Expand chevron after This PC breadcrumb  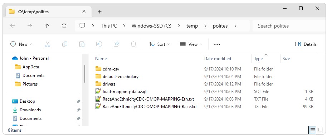pyautogui.click(x=124, y=26)
